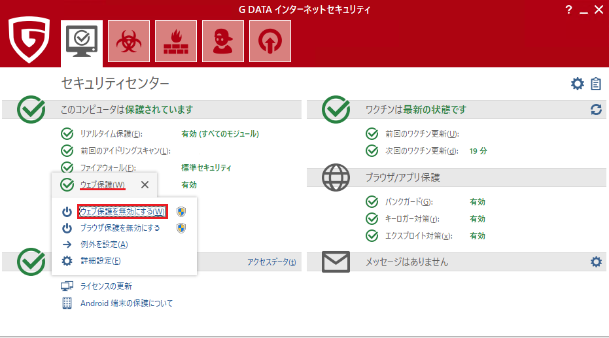
Task: Select ウェブ保護を無効にする menu entry
Action: pos(122,211)
